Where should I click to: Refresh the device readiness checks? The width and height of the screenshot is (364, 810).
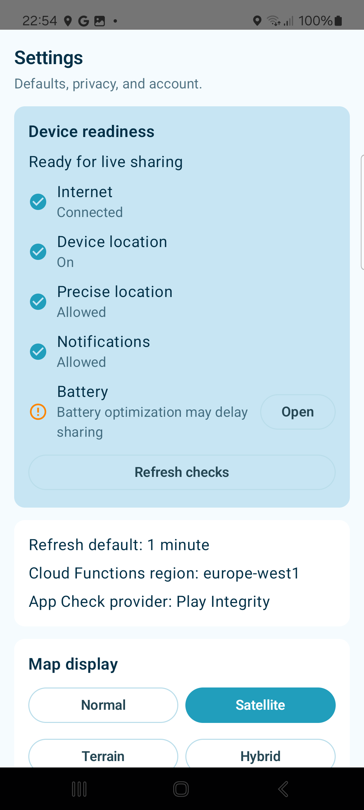click(x=182, y=472)
